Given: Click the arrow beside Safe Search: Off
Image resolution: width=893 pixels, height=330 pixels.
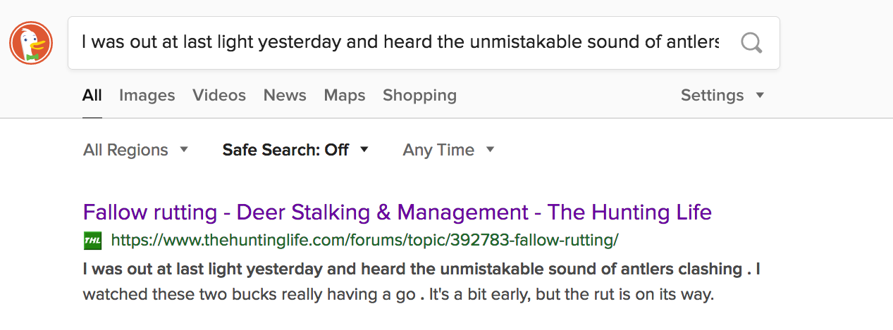Looking at the screenshot, I should (x=364, y=150).
